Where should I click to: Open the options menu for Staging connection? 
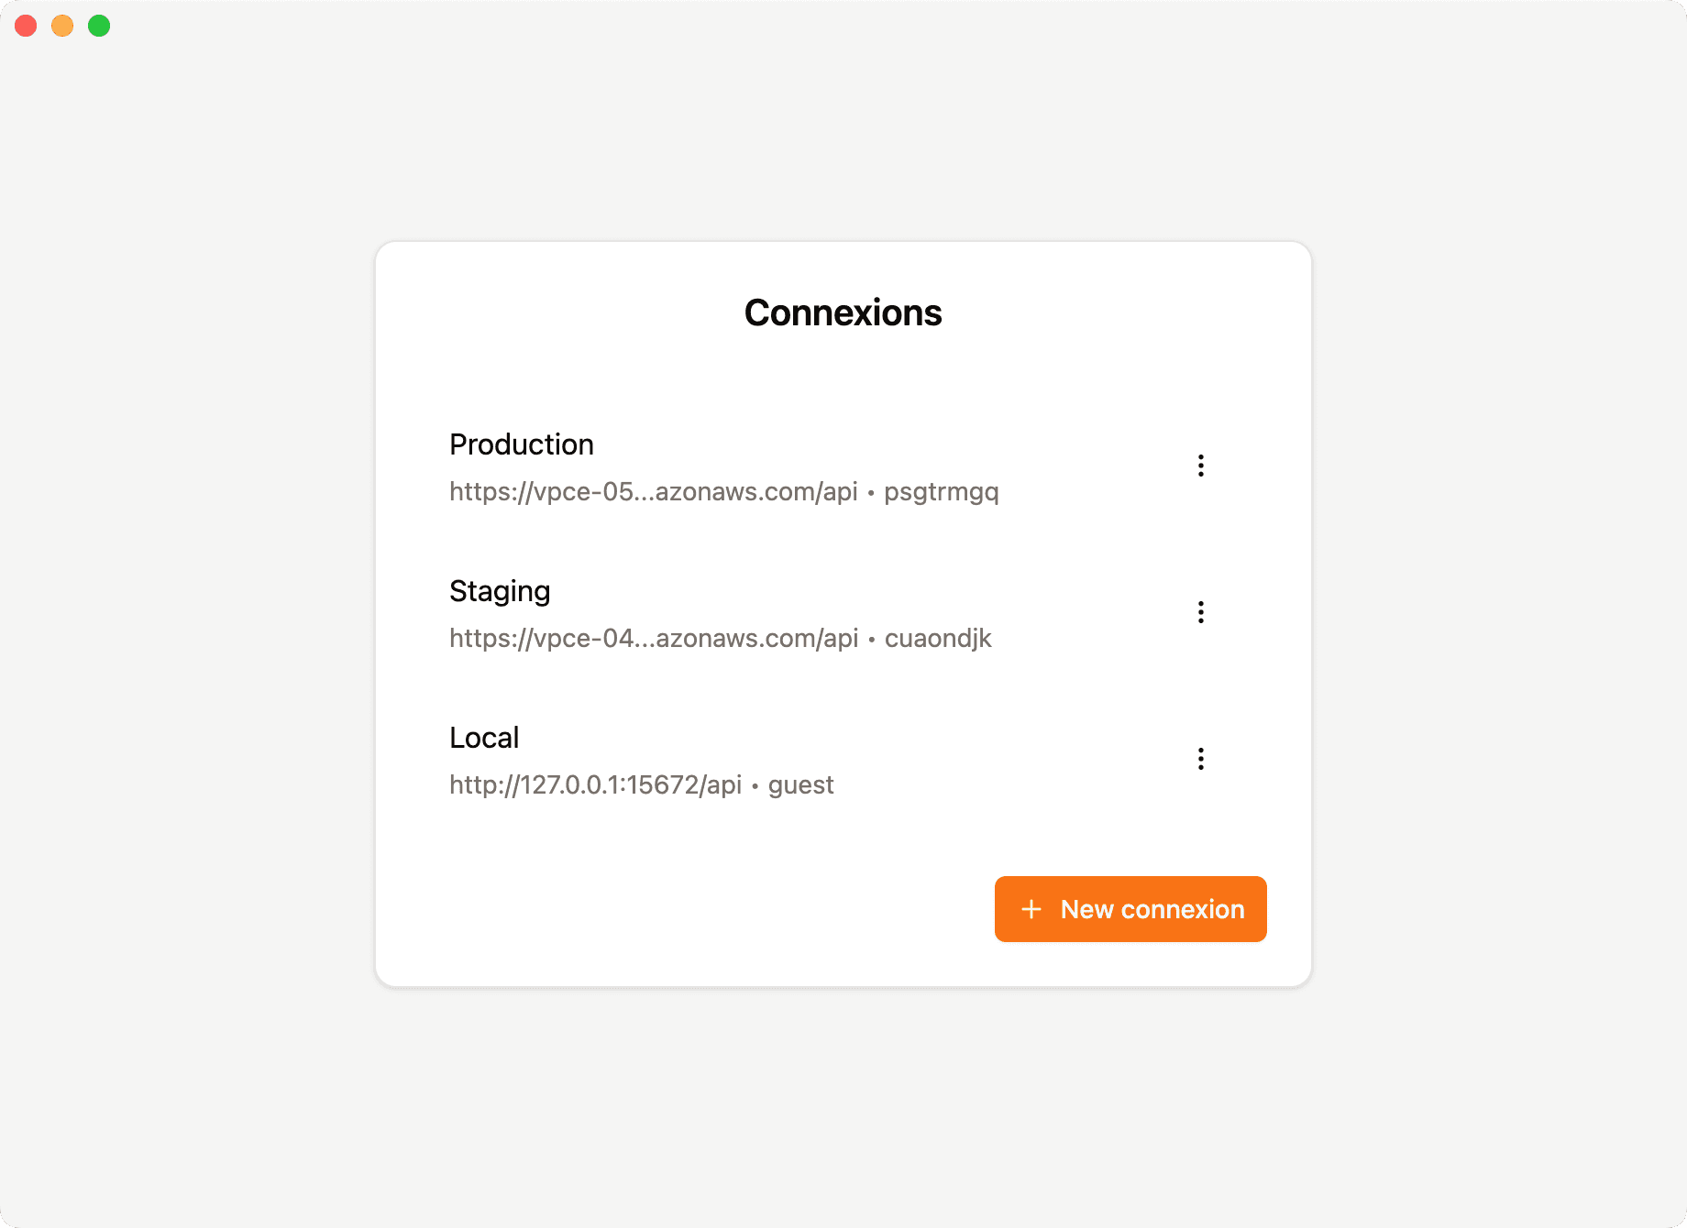click(x=1200, y=611)
